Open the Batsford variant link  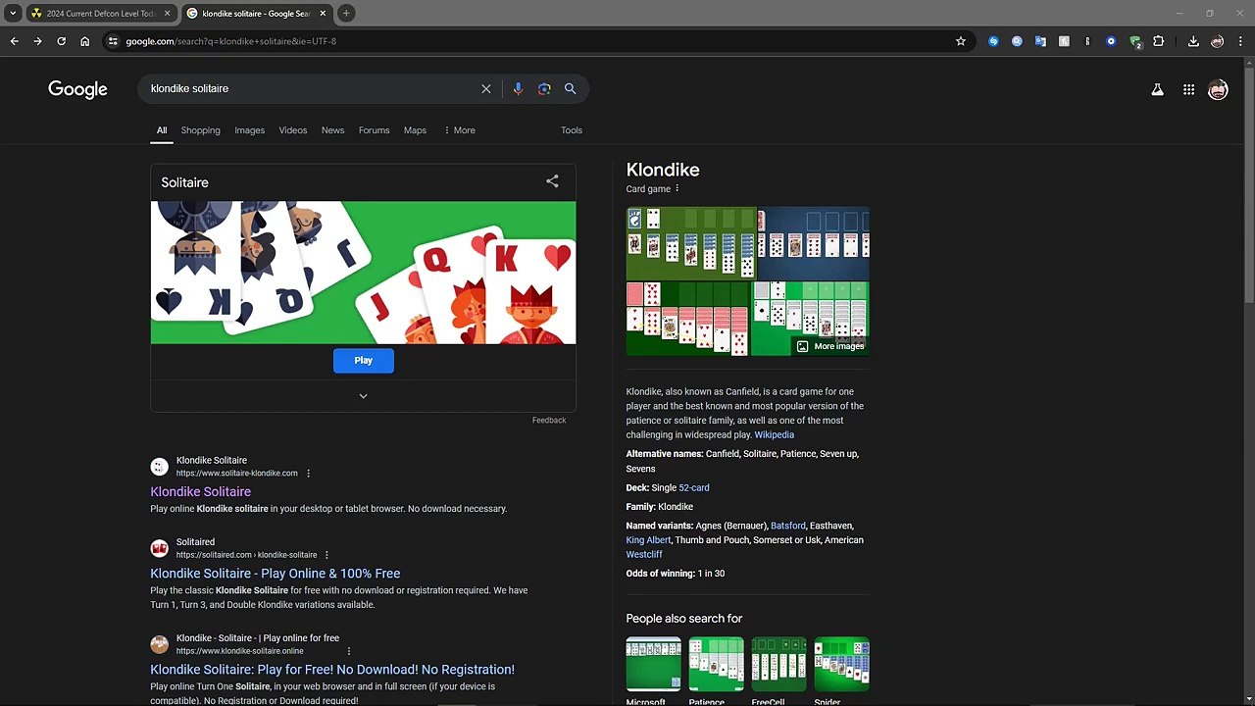787,527
